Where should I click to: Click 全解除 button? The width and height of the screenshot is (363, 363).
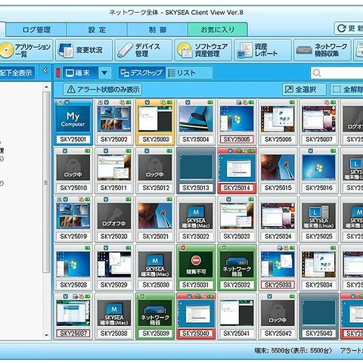coord(346,89)
